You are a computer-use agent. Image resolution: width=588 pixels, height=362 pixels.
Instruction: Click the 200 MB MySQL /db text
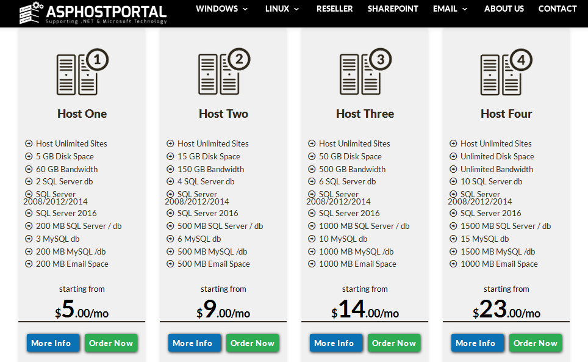coord(71,252)
